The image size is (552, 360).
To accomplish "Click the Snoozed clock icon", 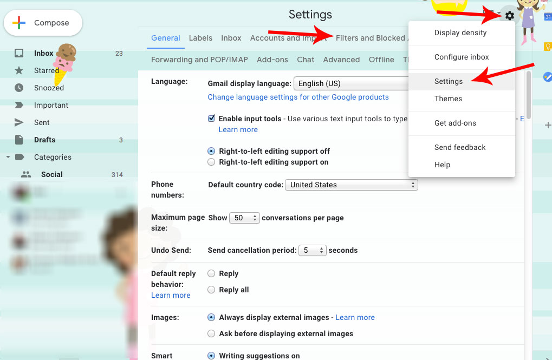I will click(19, 88).
